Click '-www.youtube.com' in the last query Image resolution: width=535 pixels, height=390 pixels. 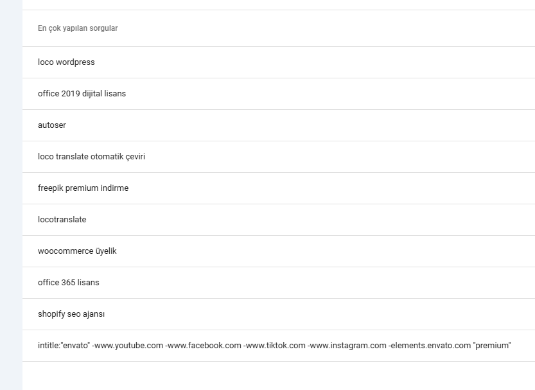point(128,346)
